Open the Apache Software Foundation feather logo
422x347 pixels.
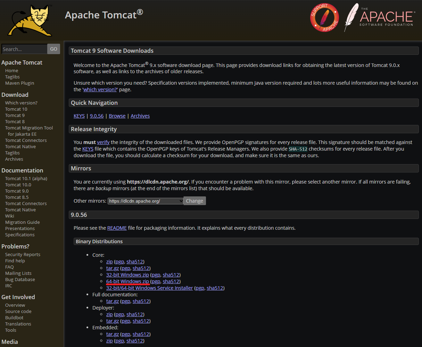pyautogui.click(x=379, y=17)
